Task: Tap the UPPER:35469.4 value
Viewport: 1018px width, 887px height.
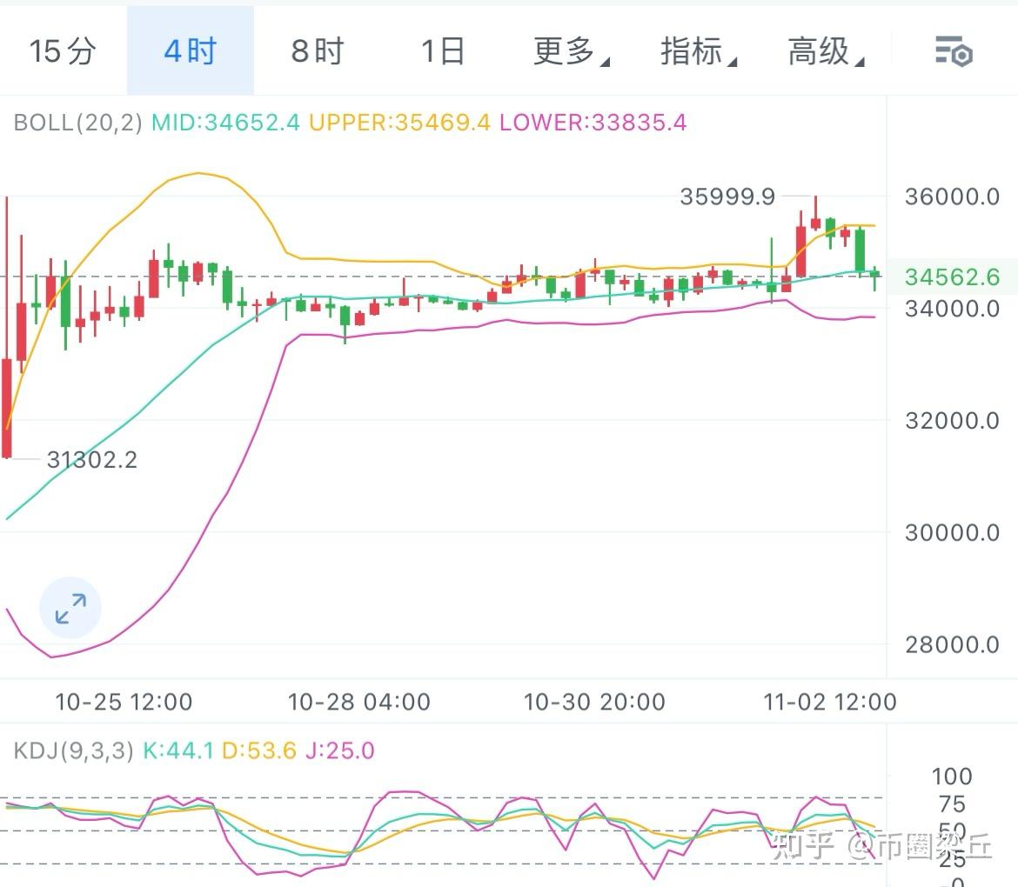Action: click(x=399, y=122)
